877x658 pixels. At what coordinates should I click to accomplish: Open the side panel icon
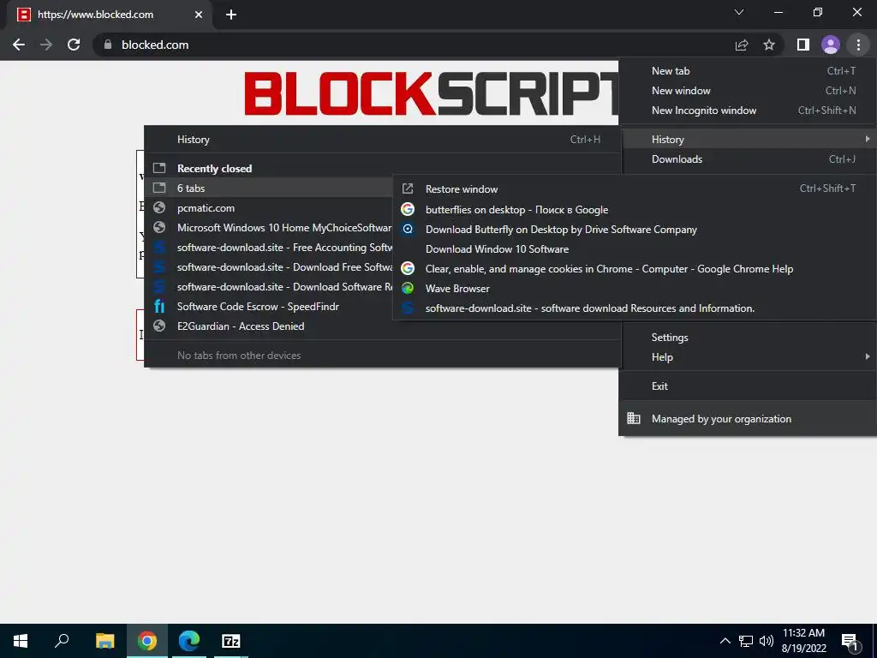(x=803, y=45)
